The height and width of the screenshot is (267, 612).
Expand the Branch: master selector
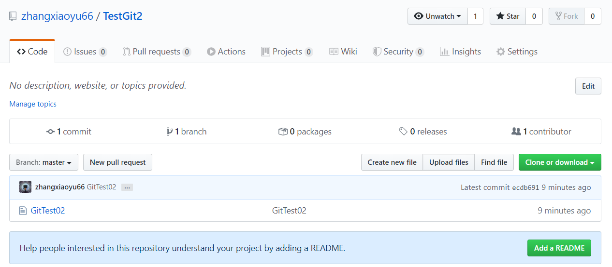tap(44, 162)
